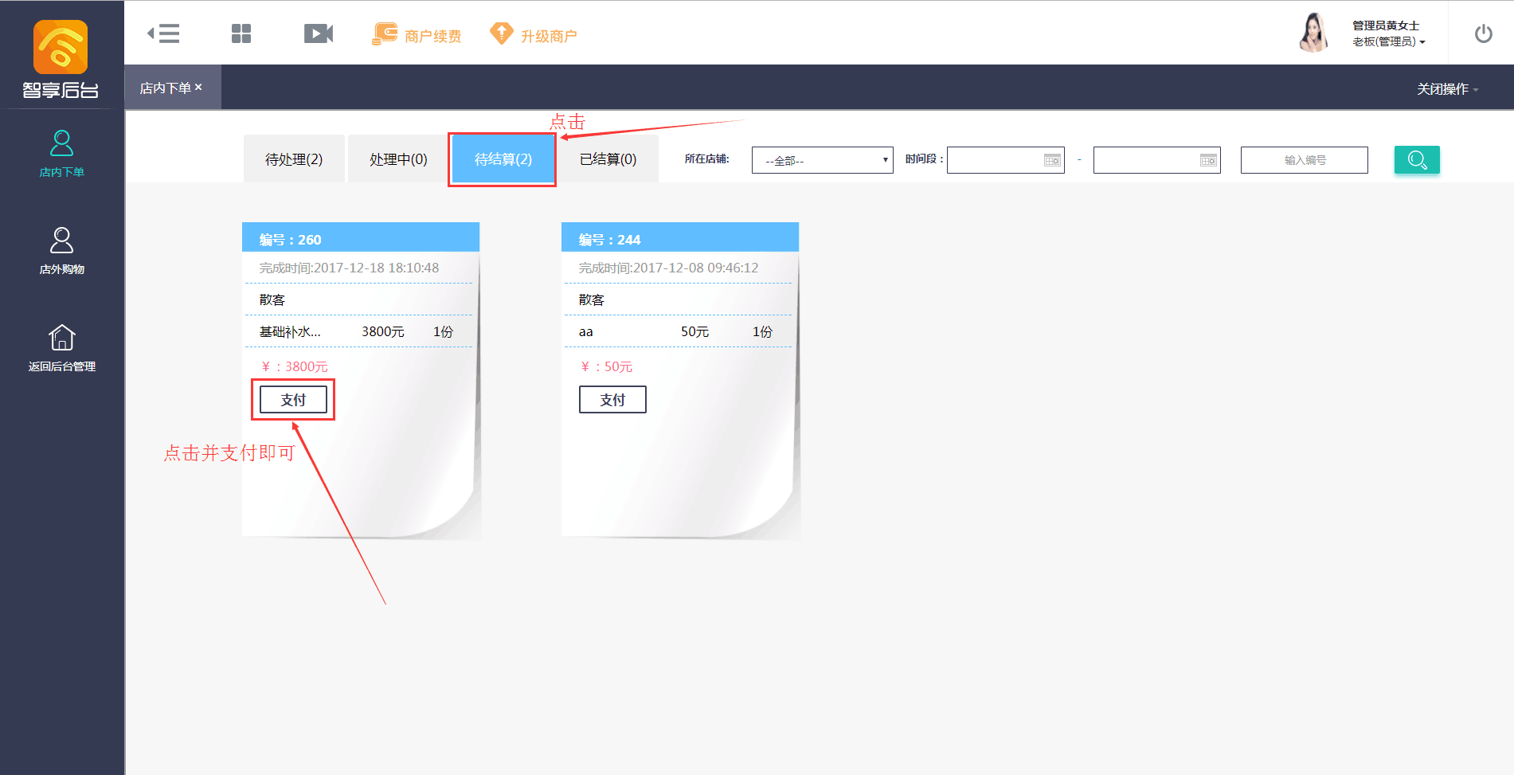This screenshot has height=775, width=1514.
Task: Expand the 老板(管理员) user dropdown
Action: point(1389,42)
